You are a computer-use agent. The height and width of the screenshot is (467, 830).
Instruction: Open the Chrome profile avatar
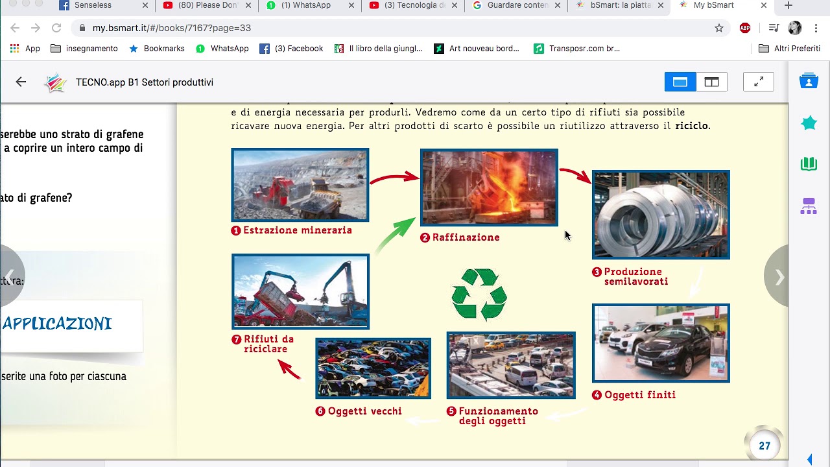pyautogui.click(x=795, y=28)
